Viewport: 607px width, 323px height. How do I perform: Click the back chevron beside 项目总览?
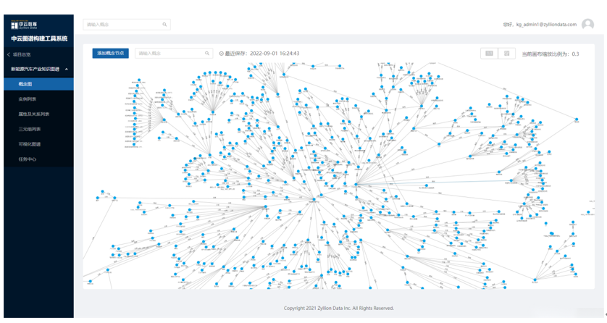click(9, 54)
